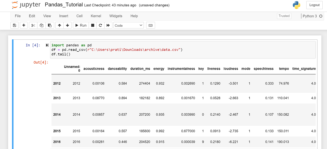Open the Help menu
The image size is (327, 149).
134,16
